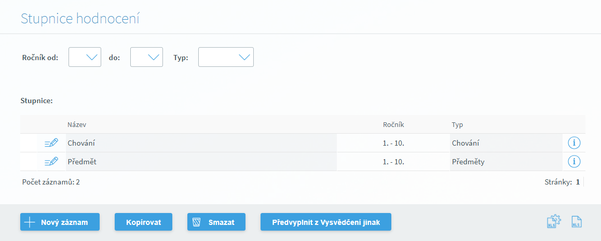601x241 pixels.
Task: Click the Ročník column header
Action: [x=393, y=125]
